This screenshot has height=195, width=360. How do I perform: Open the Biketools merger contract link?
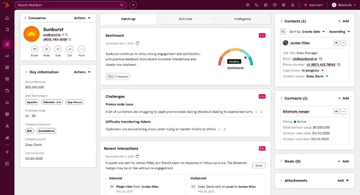[296, 111]
